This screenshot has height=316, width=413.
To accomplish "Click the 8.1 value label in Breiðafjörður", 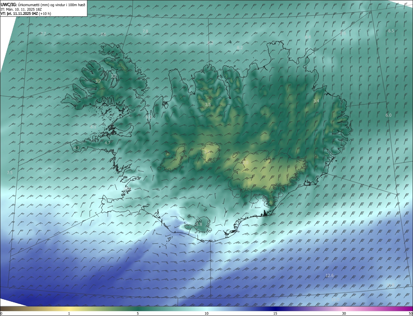I will (x=93, y=127).
